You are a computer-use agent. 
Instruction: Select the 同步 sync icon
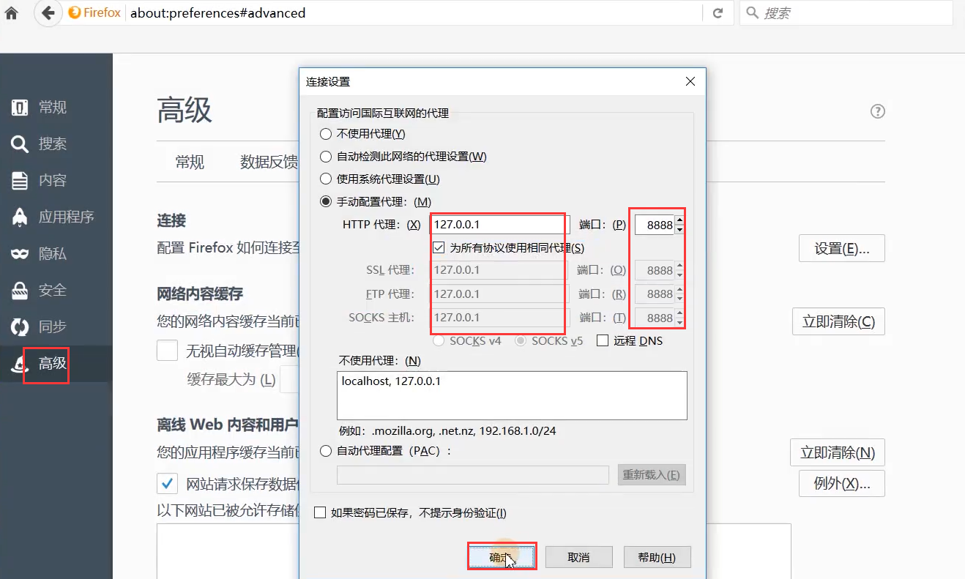[x=20, y=327]
